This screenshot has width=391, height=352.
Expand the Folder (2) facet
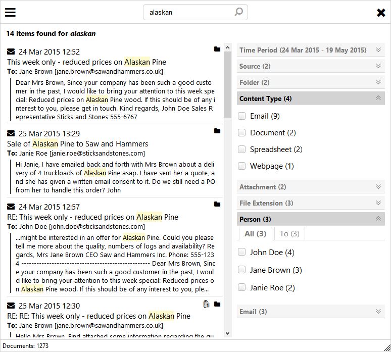point(311,82)
